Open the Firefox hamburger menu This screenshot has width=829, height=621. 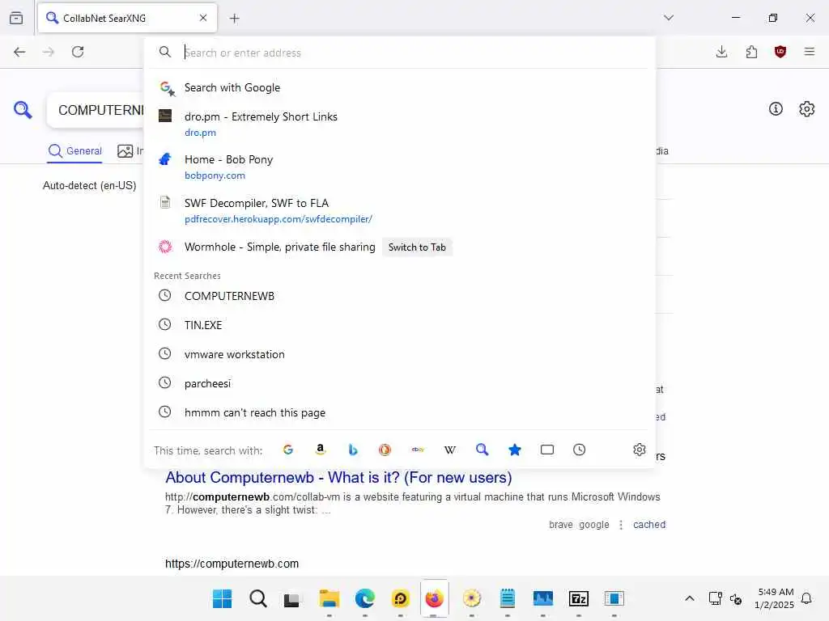[809, 52]
